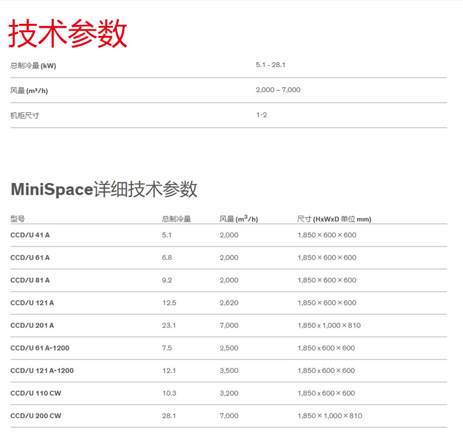
Task: Click cooling capacity 9.2
Action: [x=167, y=280]
